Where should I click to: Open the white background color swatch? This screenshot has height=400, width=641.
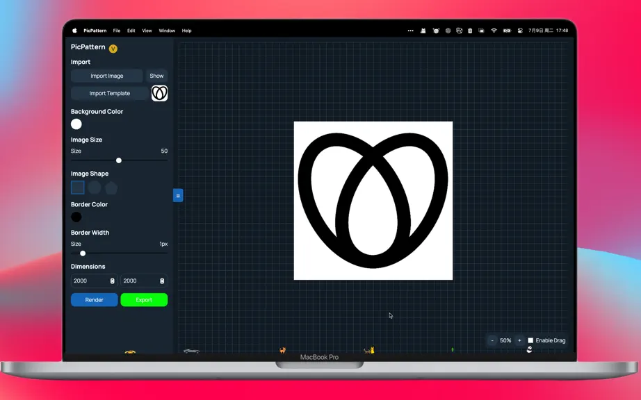[76, 124]
